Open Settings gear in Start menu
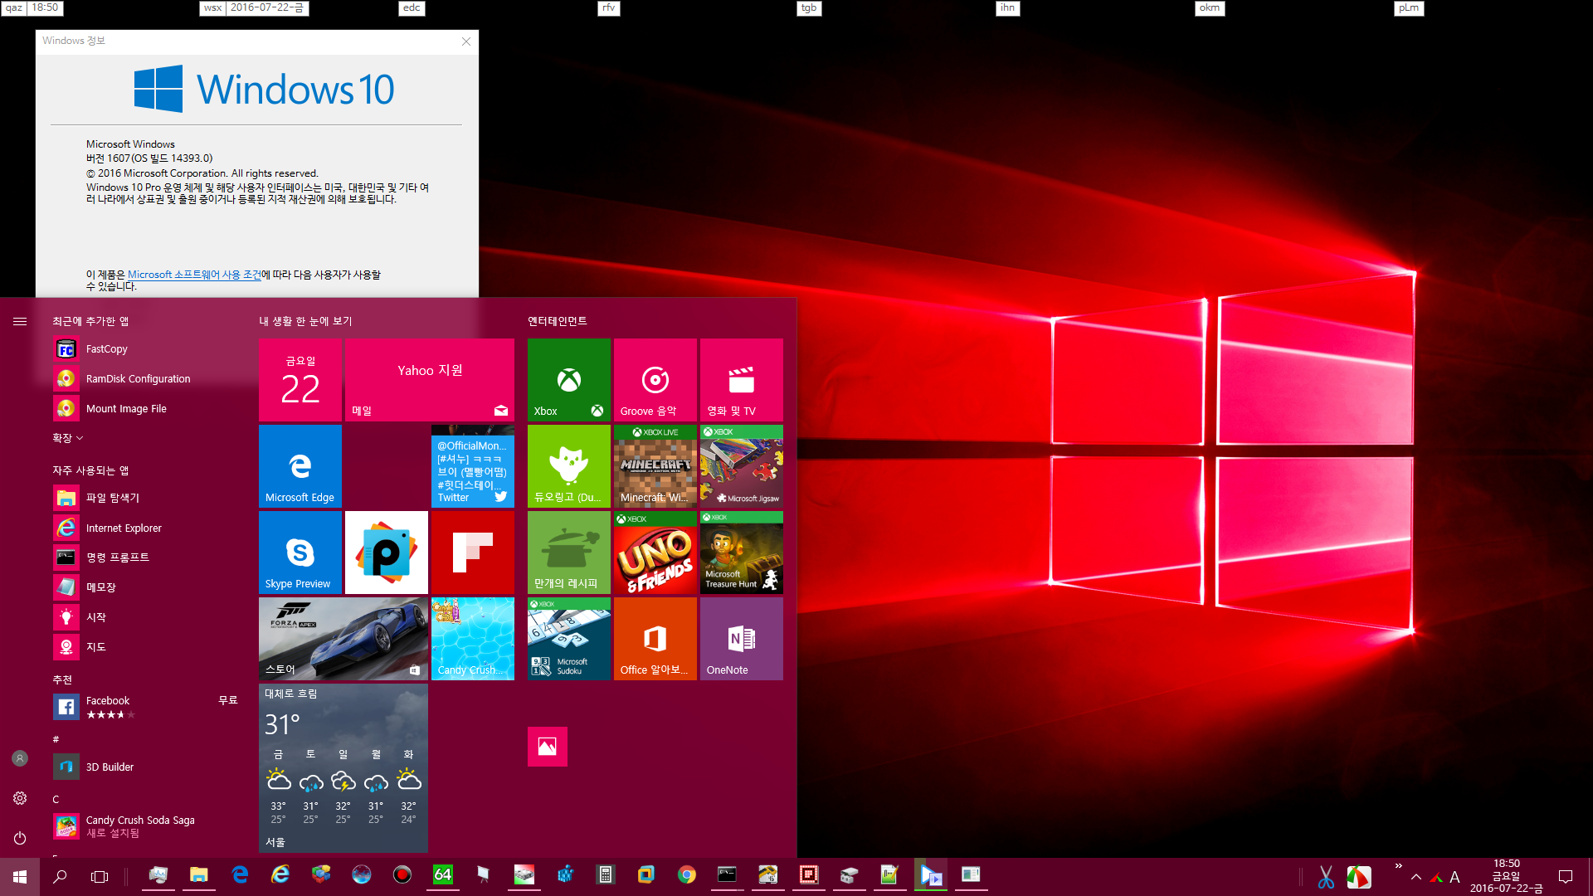This screenshot has width=1593, height=896. tap(20, 798)
